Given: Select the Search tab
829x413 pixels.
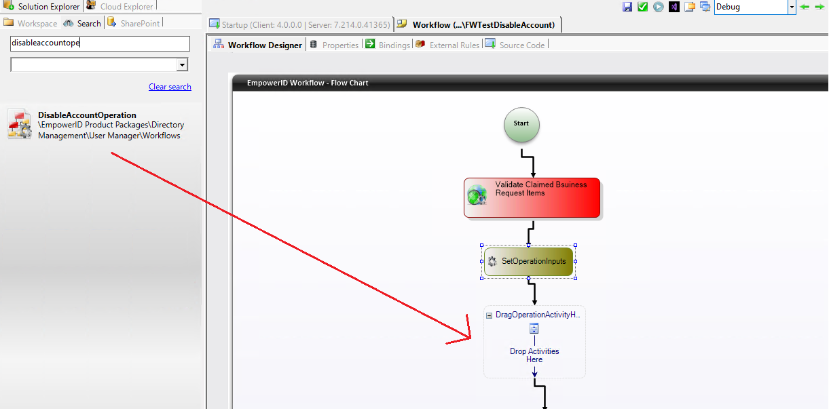Looking at the screenshot, I should pyautogui.click(x=82, y=23).
